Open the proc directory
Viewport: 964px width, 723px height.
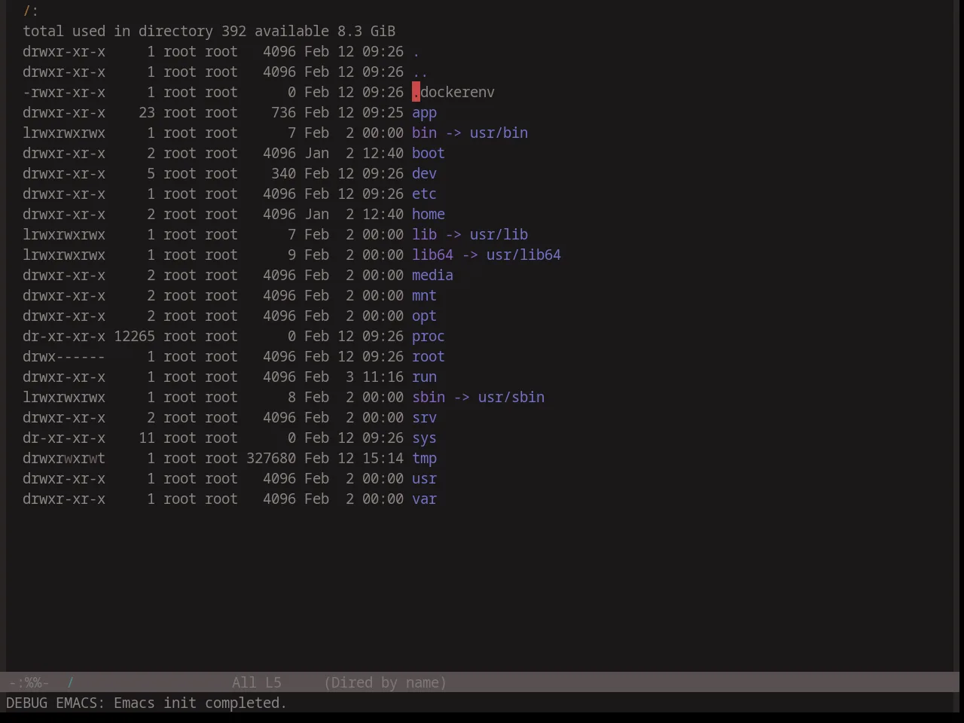click(x=429, y=336)
